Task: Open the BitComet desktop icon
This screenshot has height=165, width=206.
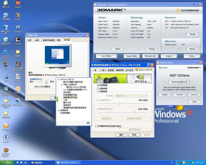Action: [x=6, y=127]
